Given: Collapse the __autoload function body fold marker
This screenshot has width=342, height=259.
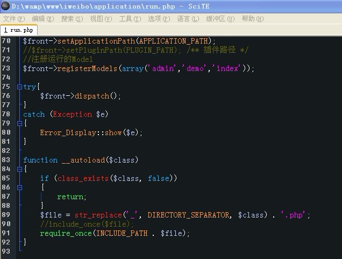Looking at the screenshot, I should coord(19,169).
